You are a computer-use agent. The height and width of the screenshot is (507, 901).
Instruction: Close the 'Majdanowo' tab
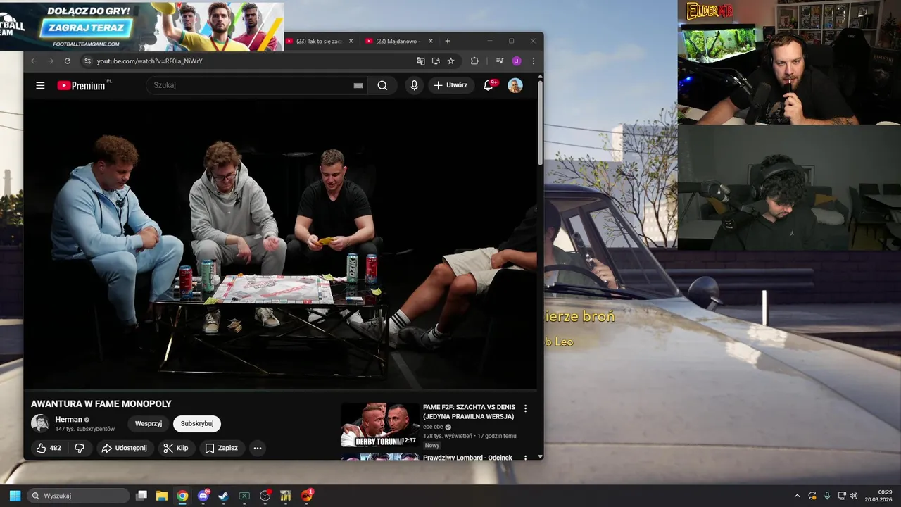pyautogui.click(x=431, y=41)
